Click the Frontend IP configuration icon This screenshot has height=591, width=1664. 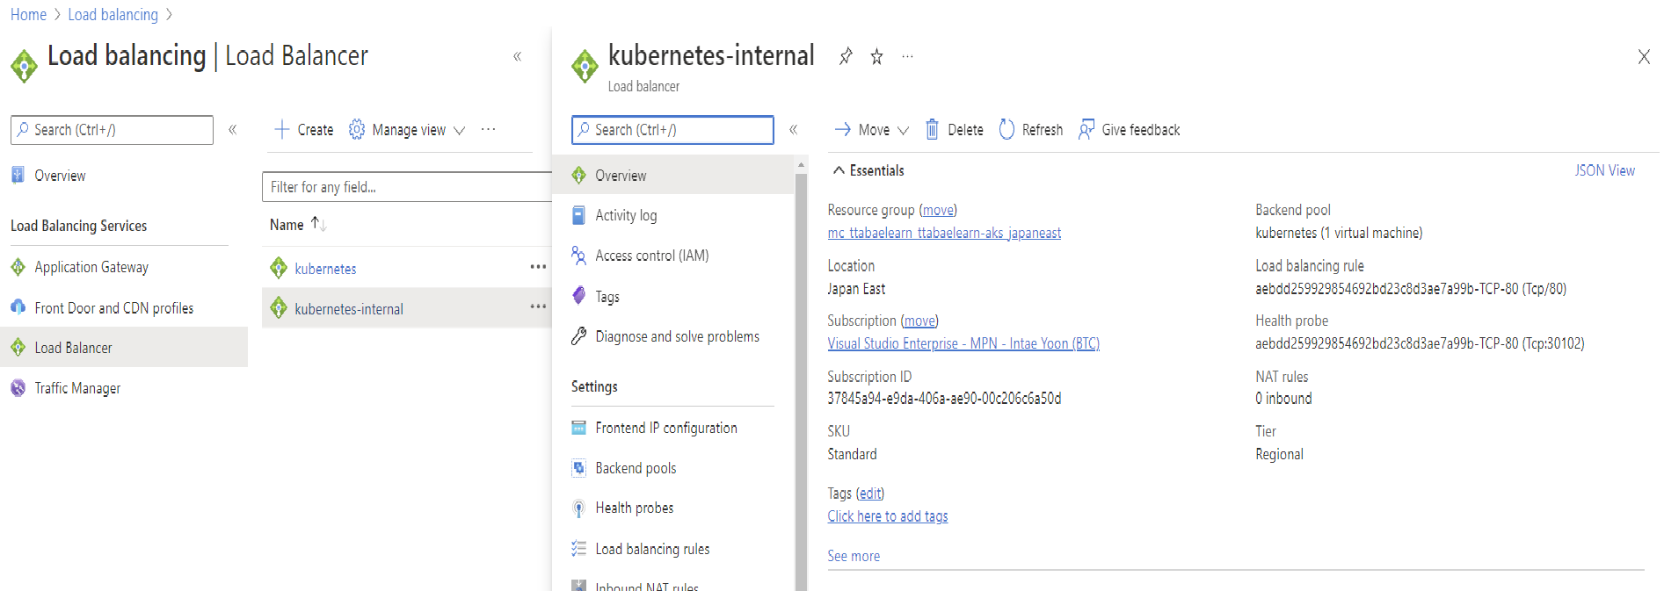[x=578, y=428]
